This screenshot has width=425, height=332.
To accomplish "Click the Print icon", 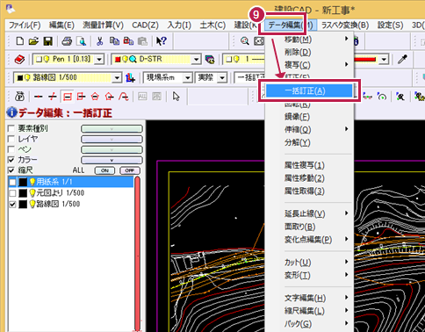I will 67,41.
